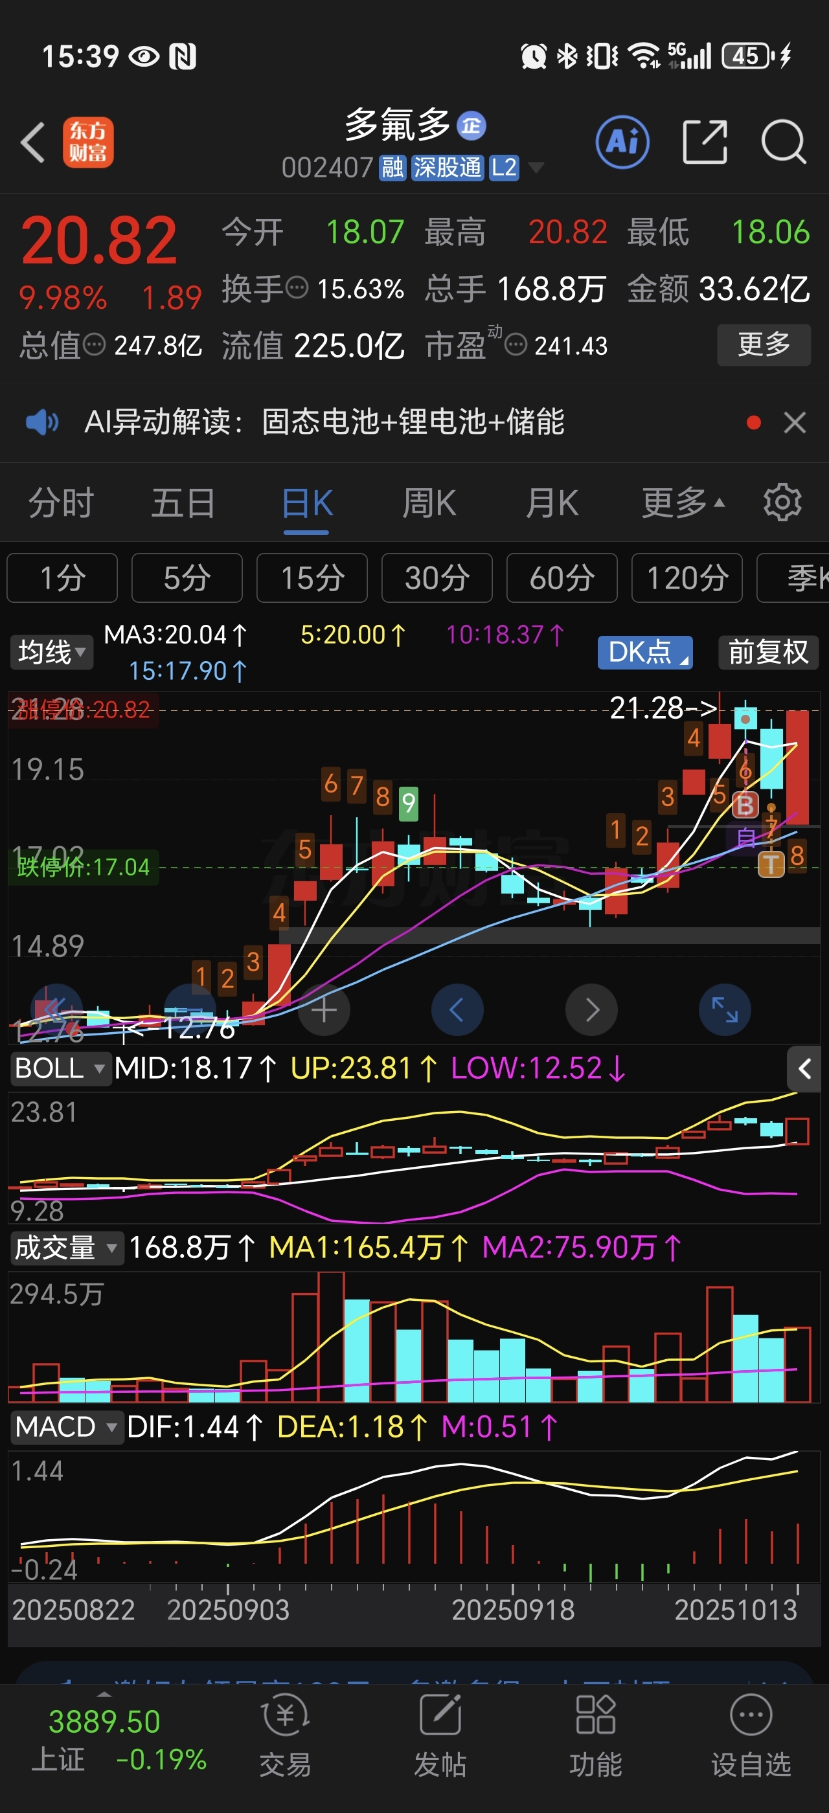Open the 均线 indicator dropdown
This screenshot has height=1813, width=829.
tap(51, 652)
